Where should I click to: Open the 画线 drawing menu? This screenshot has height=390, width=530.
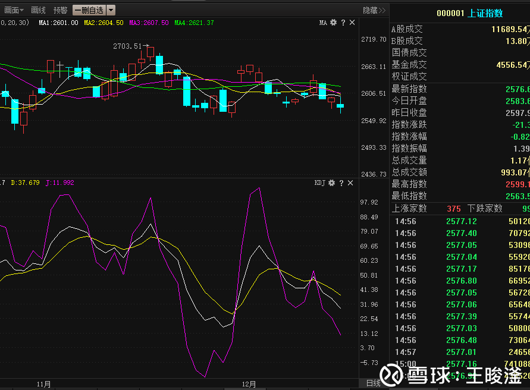pyautogui.click(x=38, y=11)
